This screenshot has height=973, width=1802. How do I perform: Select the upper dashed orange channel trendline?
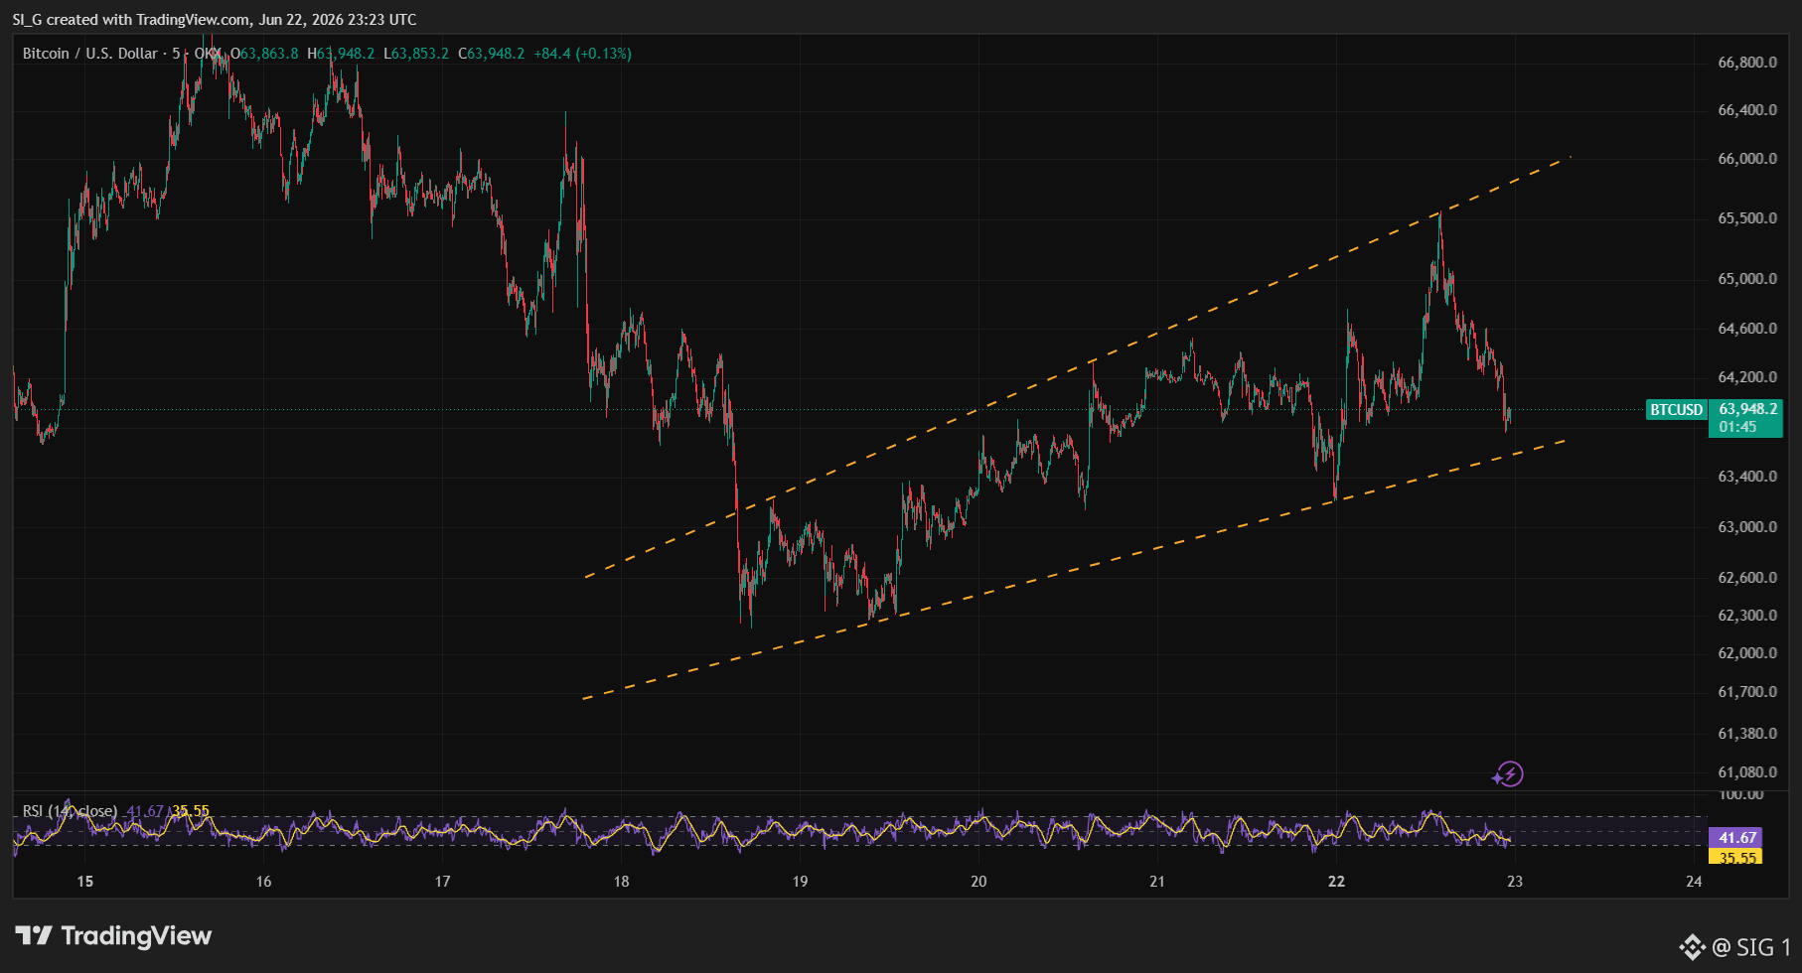[x=1078, y=367]
